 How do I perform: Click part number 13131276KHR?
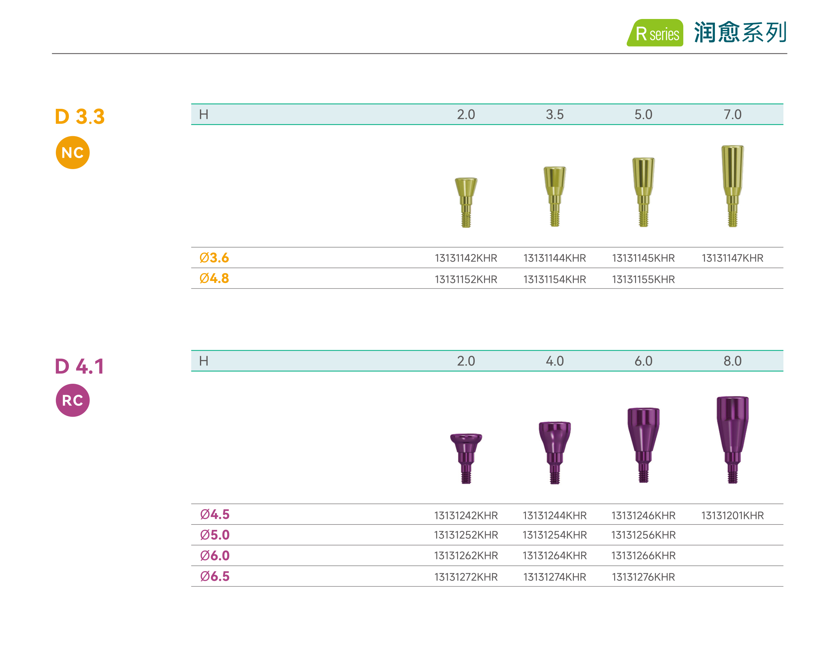click(643, 577)
